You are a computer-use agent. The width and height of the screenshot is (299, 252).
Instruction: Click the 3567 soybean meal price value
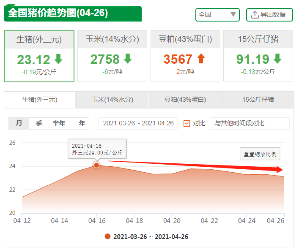178,59
